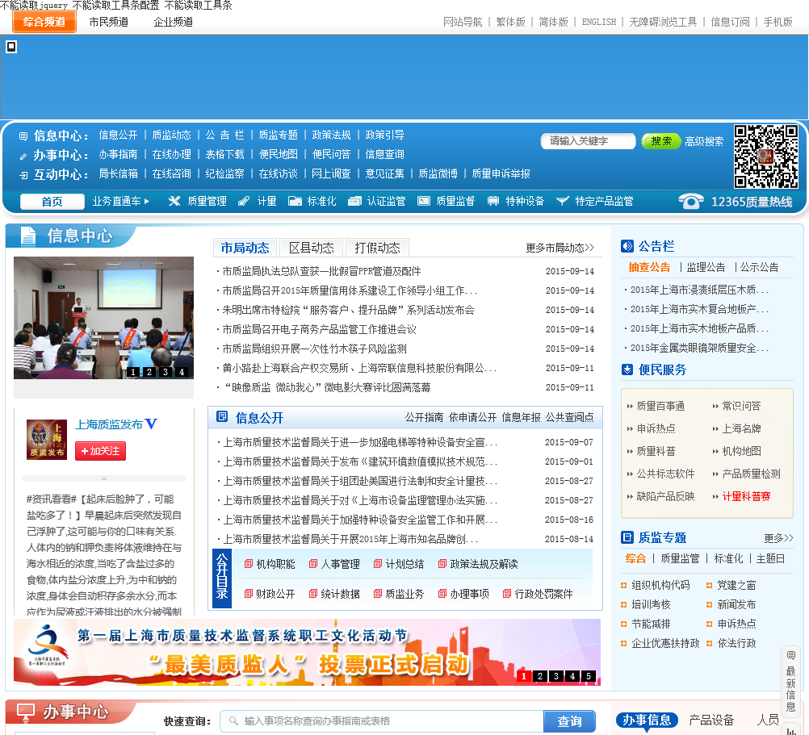Select the 公示公告 tab in 公告栏
Viewport: 809px width, 735px height.
point(759,267)
